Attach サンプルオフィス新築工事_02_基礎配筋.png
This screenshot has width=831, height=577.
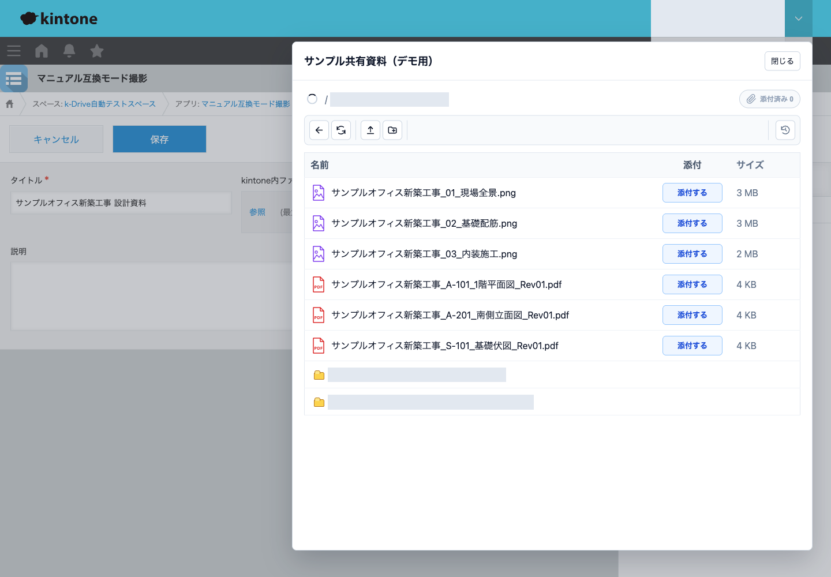click(x=692, y=223)
